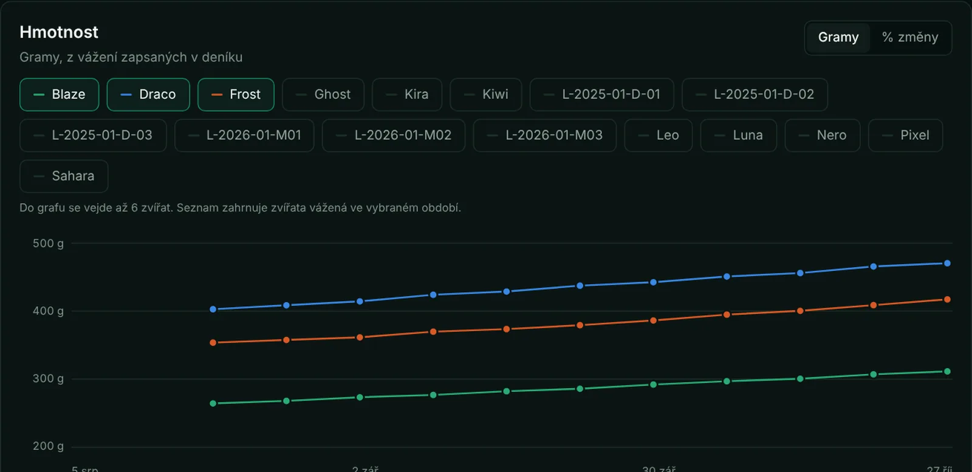Click the first blue Draco data point
This screenshot has height=472, width=972.
213,309
